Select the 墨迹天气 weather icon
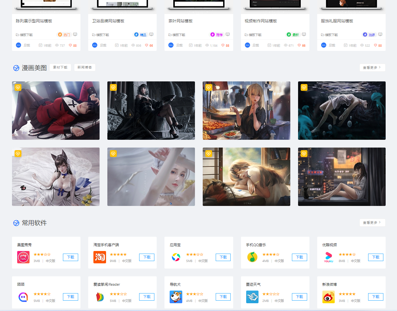This screenshot has width=397, height=311. 252,297
